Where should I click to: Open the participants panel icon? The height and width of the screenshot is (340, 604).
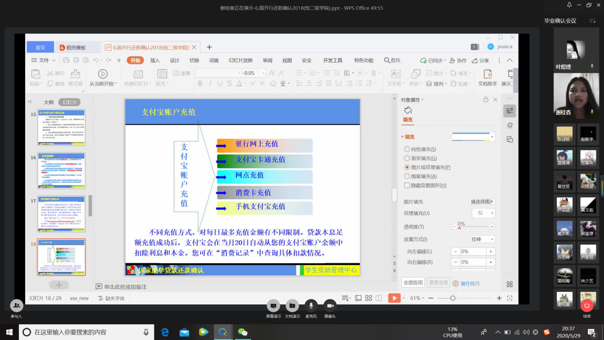pyautogui.click(x=17, y=306)
